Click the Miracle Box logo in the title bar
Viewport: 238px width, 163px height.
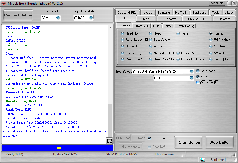coord(4,3)
